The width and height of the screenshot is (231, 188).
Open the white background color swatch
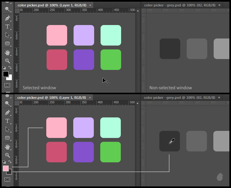point(10,78)
